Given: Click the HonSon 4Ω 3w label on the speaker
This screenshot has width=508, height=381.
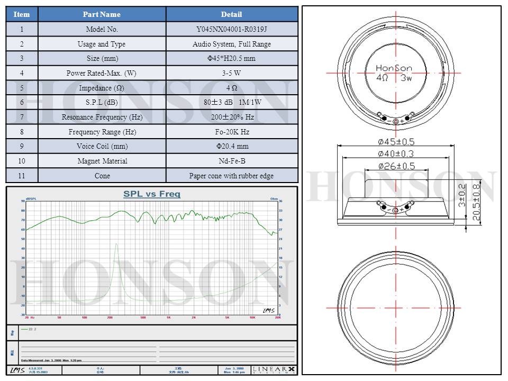Looking at the screenshot, I should coord(394,73).
